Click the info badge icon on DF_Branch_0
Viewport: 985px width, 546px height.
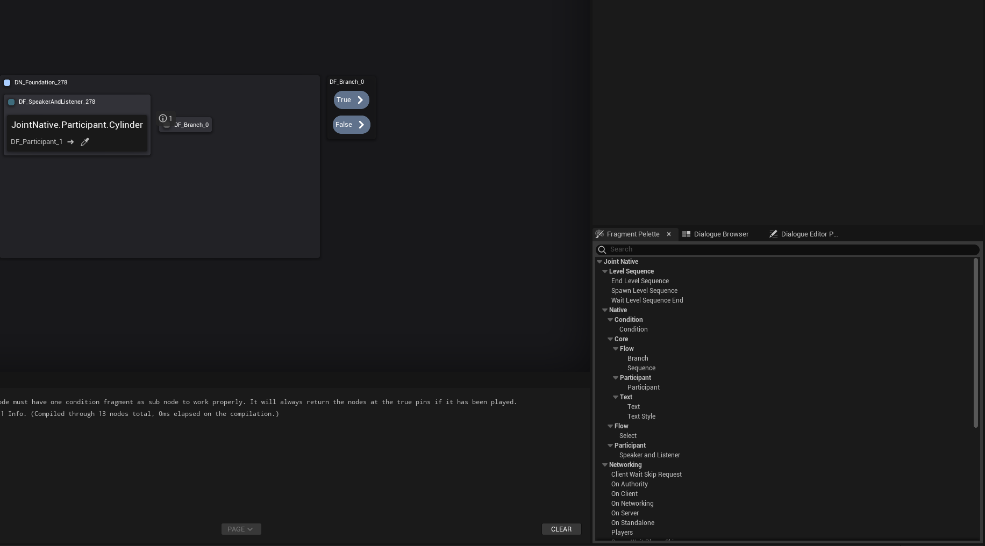pos(163,118)
